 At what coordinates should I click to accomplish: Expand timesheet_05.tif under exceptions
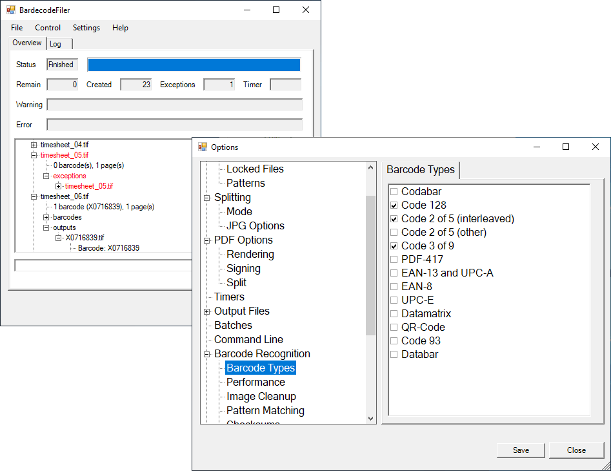(x=58, y=186)
